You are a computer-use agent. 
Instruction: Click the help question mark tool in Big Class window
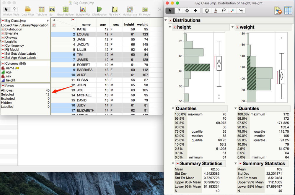[14, 9]
